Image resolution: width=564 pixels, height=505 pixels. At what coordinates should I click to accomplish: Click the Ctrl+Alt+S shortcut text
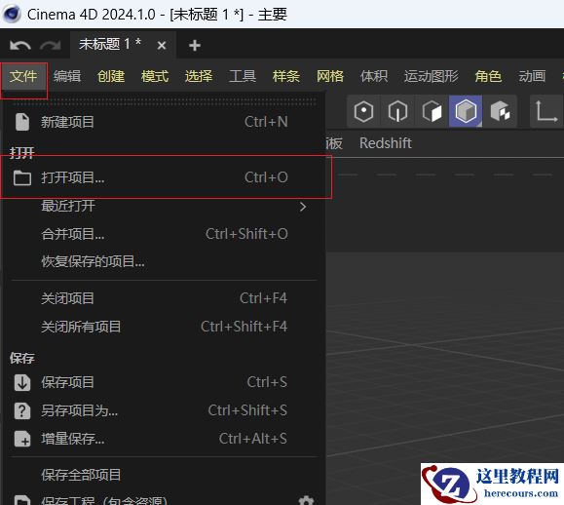click(x=253, y=439)
